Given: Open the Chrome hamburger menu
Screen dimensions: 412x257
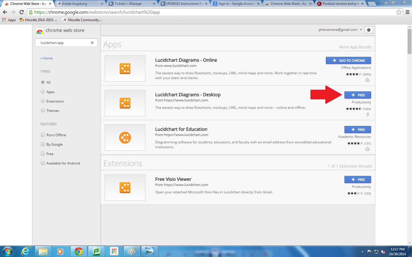Looking at the screenshot, I should 407,12.
